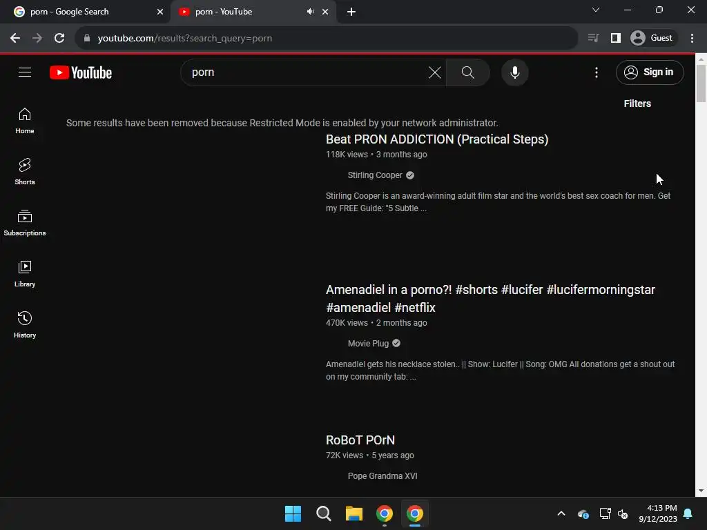Open the YouTube hamburger guide menu
707x530 pixels.
(25, 72)
